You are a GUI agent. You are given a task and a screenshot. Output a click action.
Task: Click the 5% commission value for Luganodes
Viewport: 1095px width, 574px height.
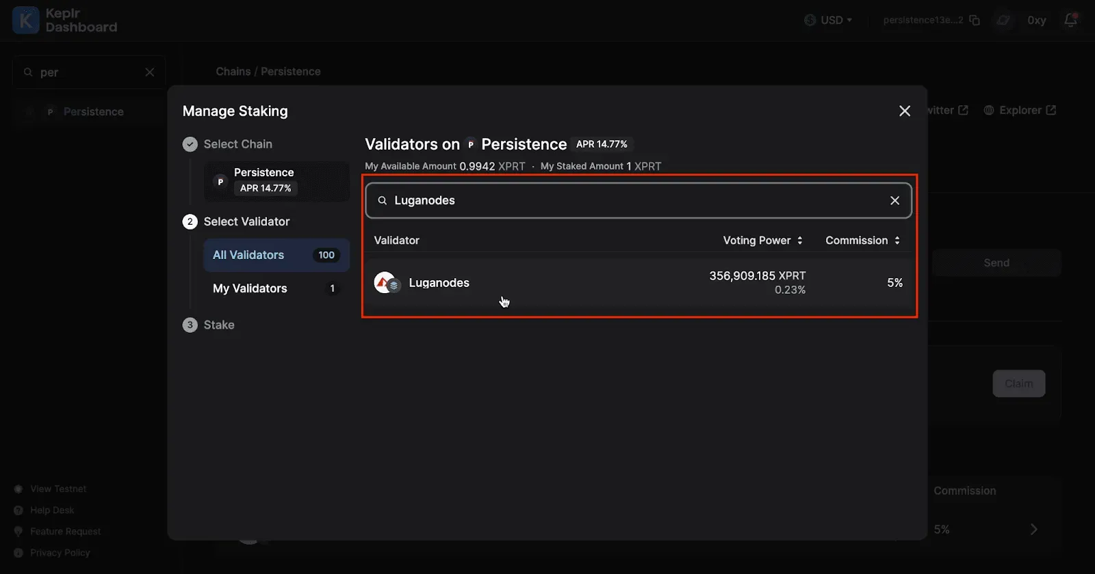(895, 283)
